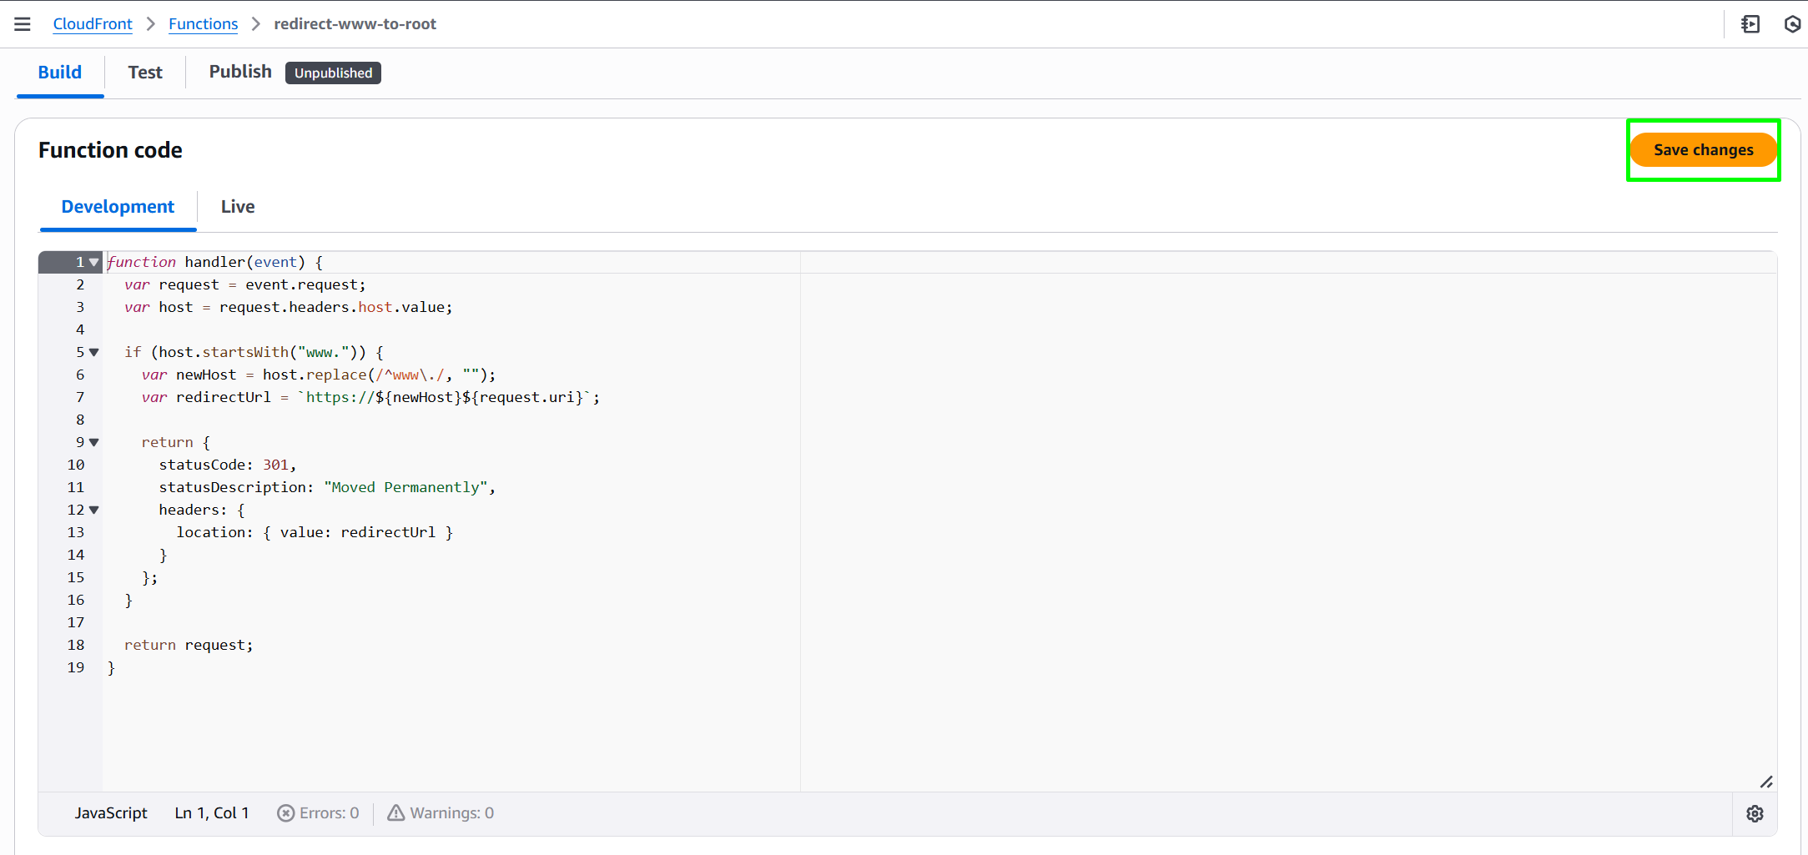The height and width of the screenshot is (855, 1808).
Task: Click the 'var host = request.headers' line
Action: pos(289,307)
